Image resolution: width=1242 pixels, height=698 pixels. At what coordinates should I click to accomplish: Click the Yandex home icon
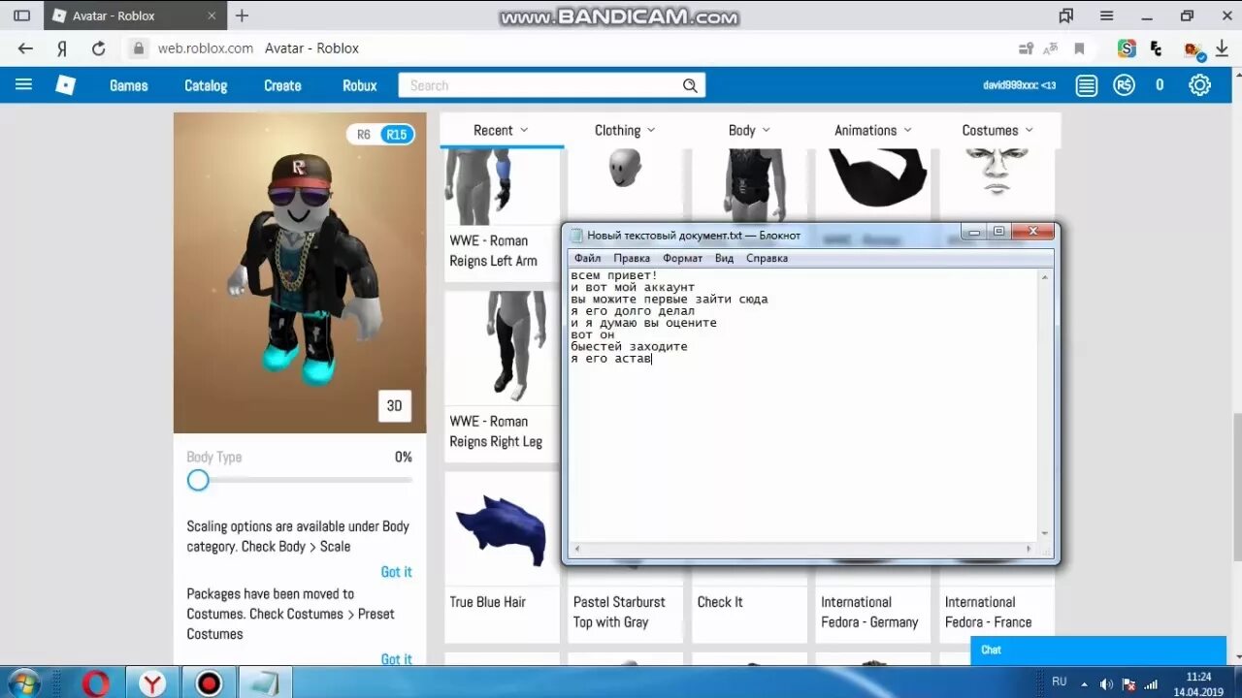coord(61,48)
